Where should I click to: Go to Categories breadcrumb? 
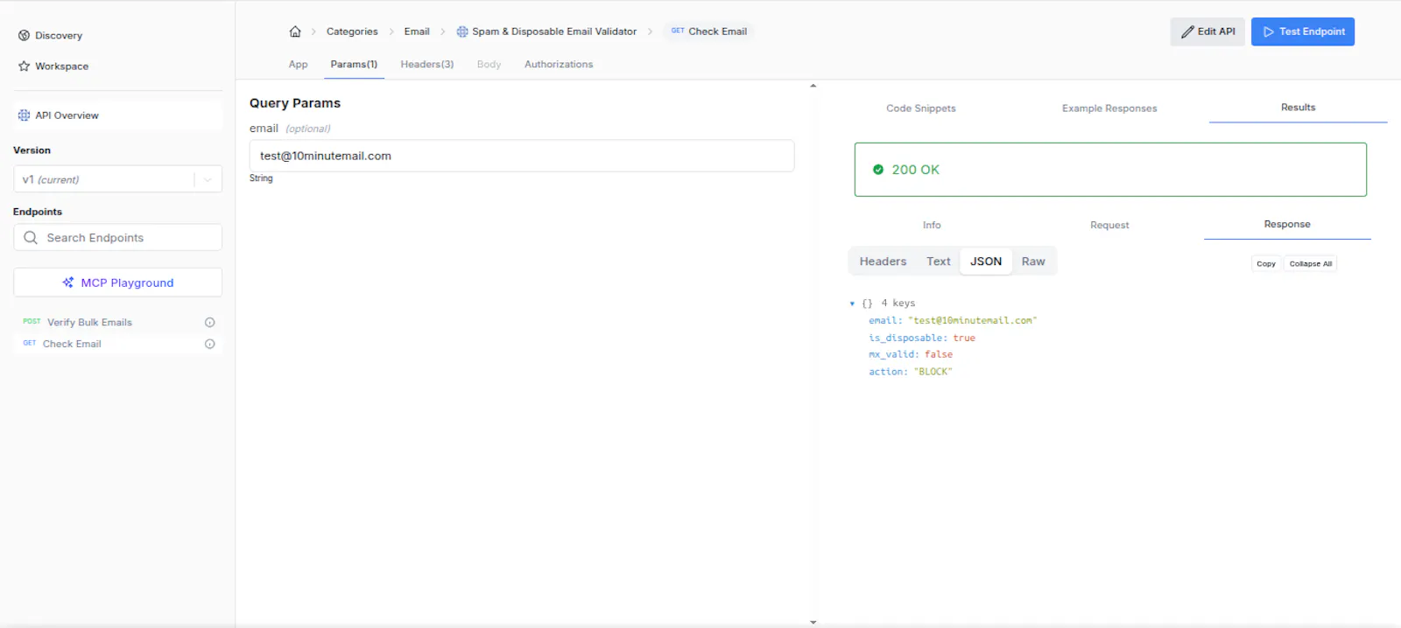pyautogui.click(x=352, y=31)
